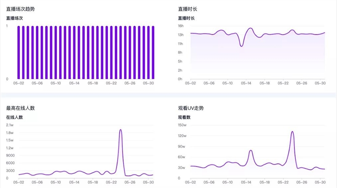The width and height of the screenshot is (337, 188).
Task: Click the 1.8w y-axis label
Action: pyautogui.click(x=10, y=133)
